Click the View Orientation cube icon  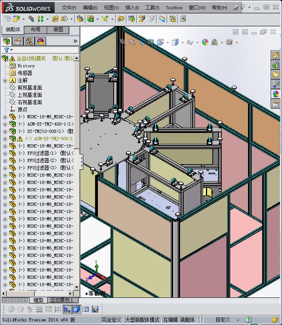point(160,42)
